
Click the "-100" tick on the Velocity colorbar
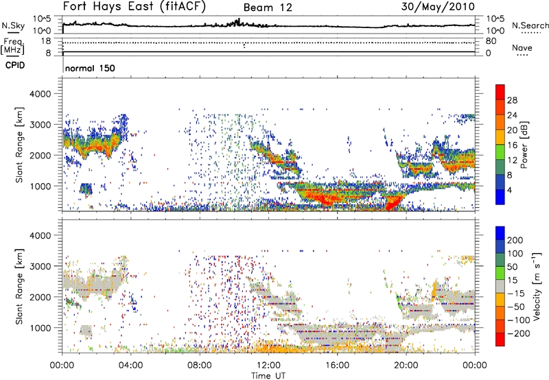click(518, 320)
